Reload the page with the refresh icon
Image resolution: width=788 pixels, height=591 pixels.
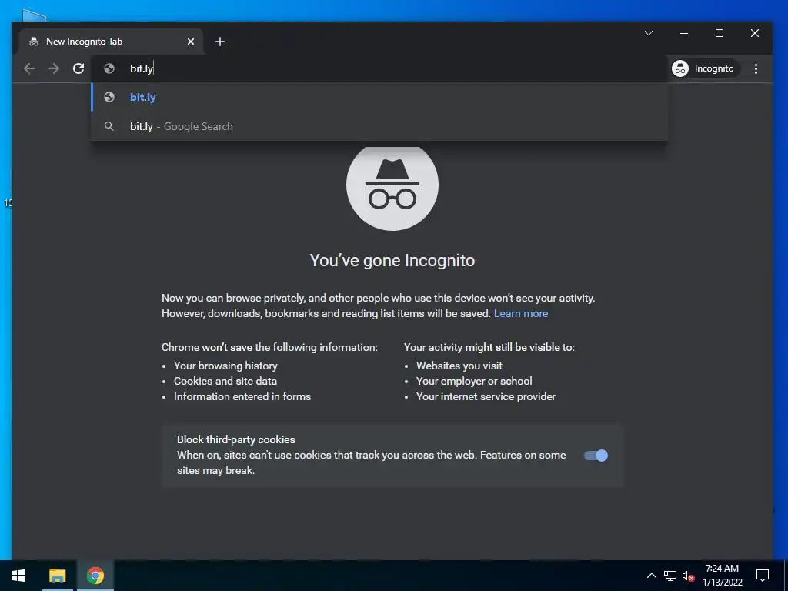78,68
